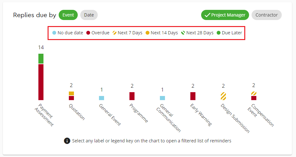The height and width of the screenshot is (157, 296).
Task: Click the green Due Later bar segment
Action: 41,58
